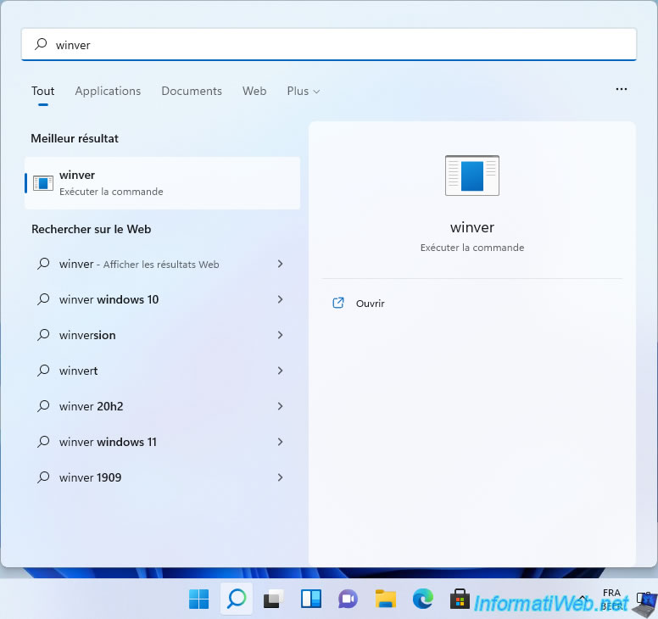Select the winver 1909 suggestion
The image size is (658, 619).
163,477
